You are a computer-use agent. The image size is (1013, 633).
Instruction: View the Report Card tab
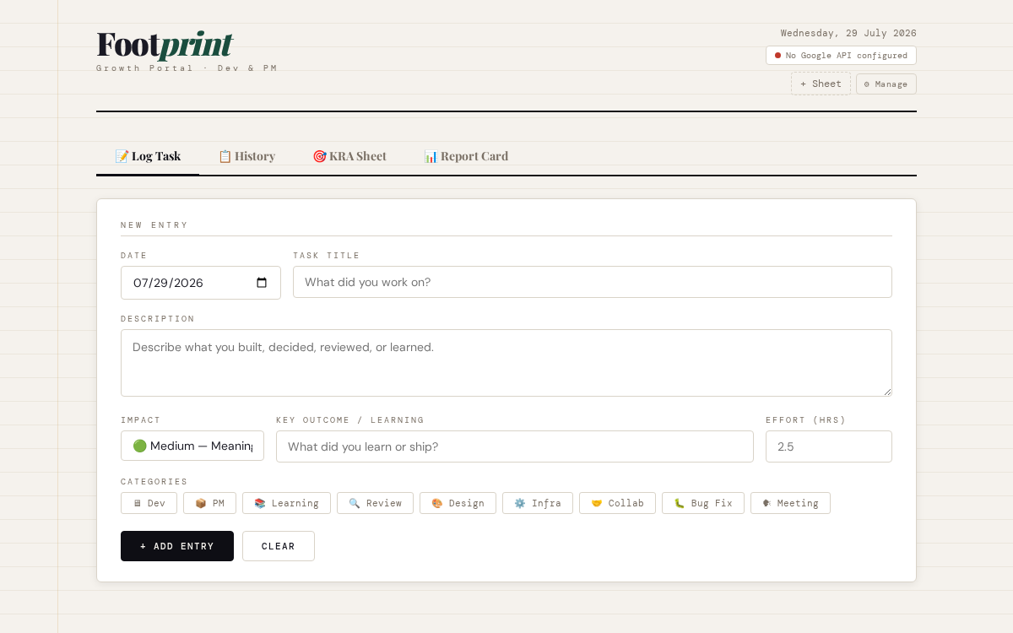tap(466, 156)
